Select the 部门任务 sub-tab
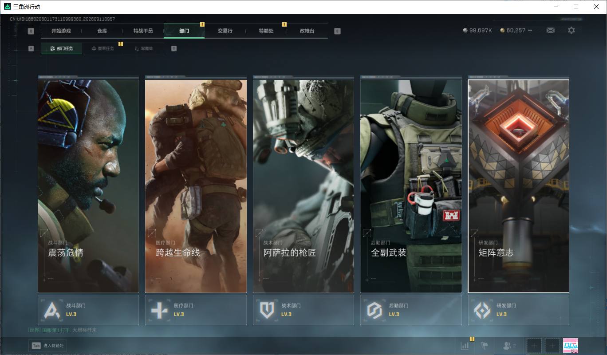The image size is (607, 355). (61, 48)
